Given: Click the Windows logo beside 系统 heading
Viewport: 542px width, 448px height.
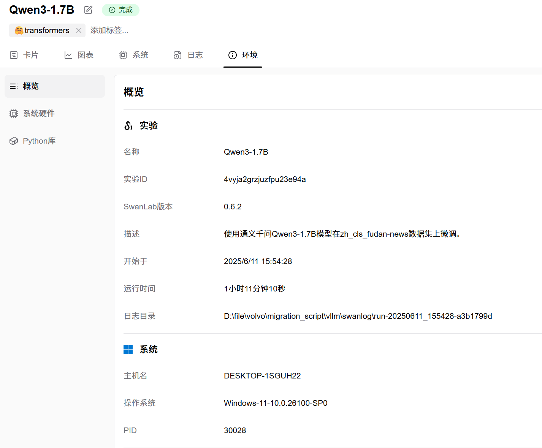Looking at the screenshot, I should click(128, 350).
